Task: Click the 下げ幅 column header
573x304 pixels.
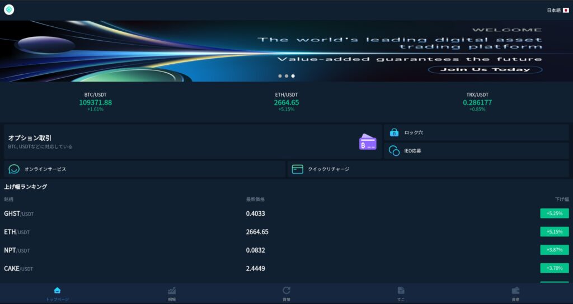Action: [x=562, y=199]
